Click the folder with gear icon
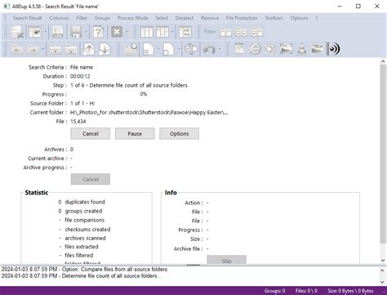The width and height of the screenshot is (387, 295). click(131, 49)
